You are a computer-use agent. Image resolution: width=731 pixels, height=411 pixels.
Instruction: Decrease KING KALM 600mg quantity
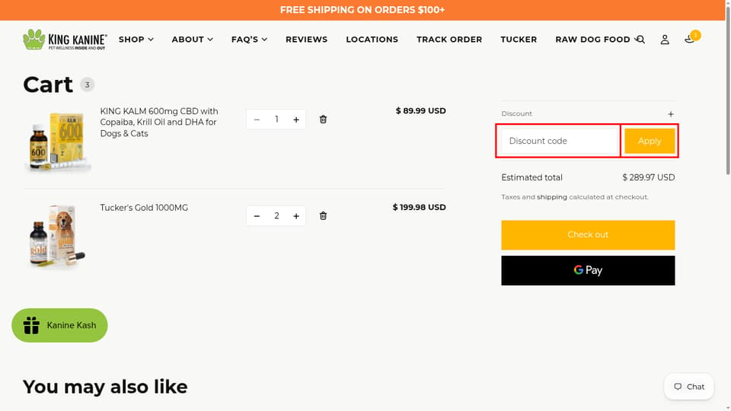[x=257, y=119]
